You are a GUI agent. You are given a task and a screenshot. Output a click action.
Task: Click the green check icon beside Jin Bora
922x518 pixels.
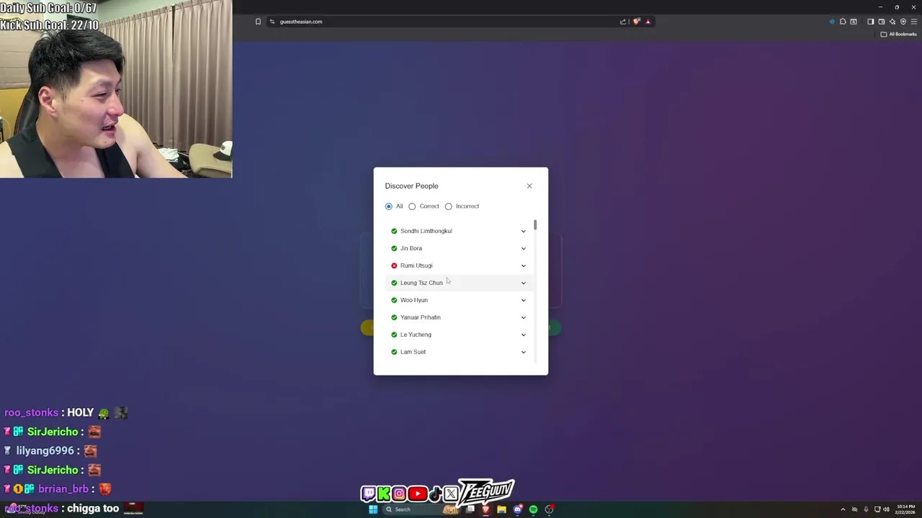click(x=394, y=248)
